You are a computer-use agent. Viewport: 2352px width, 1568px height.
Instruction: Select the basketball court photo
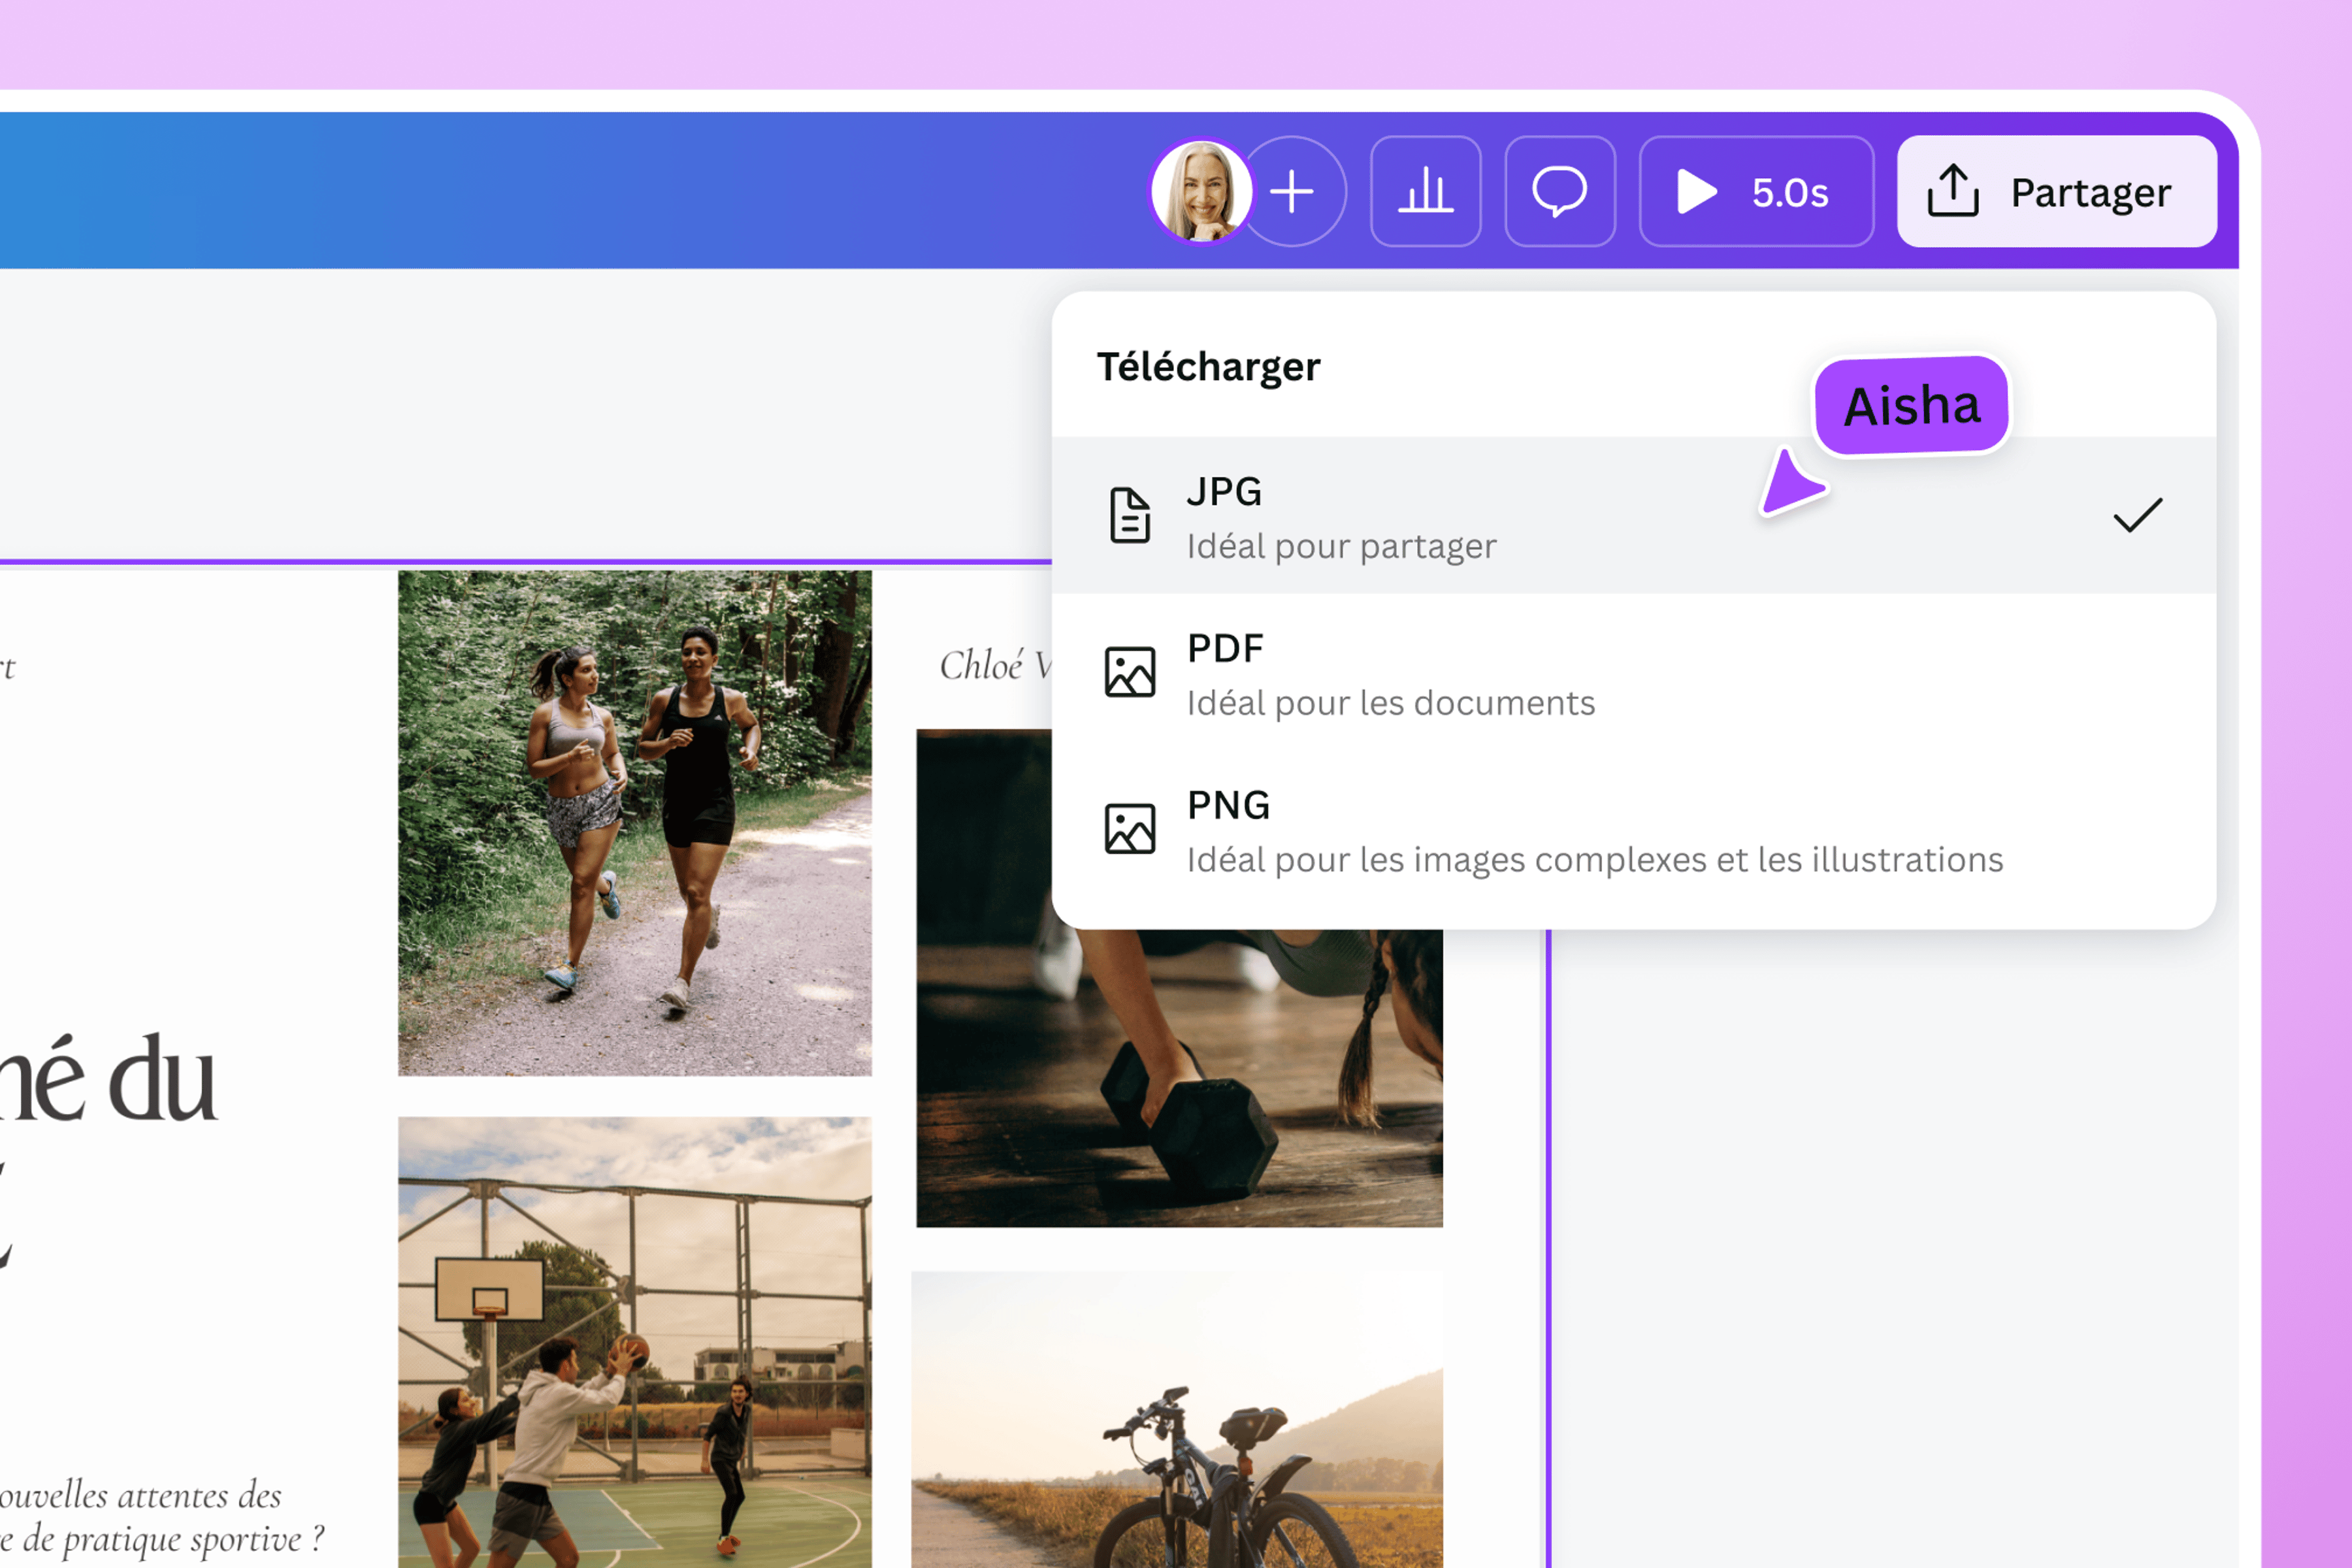(x=635, y=1342)
